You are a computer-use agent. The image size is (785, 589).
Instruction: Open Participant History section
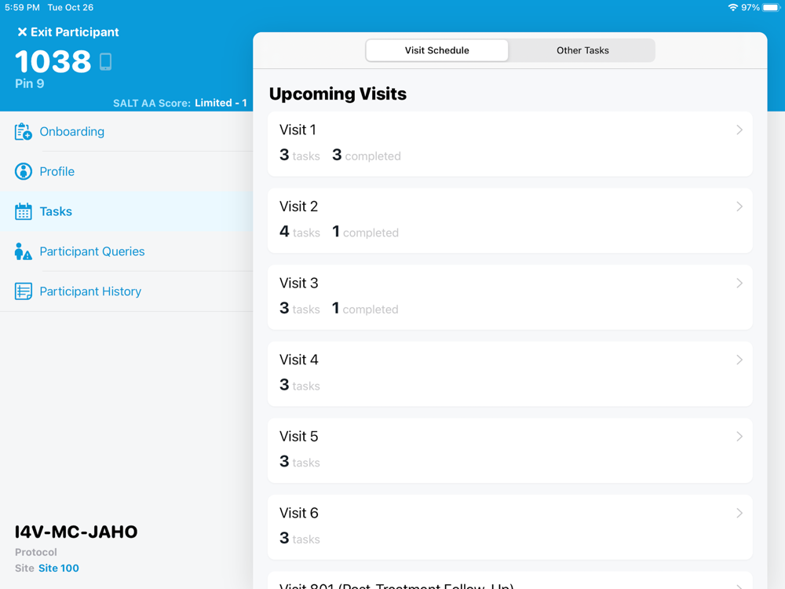tap(126, 291)
